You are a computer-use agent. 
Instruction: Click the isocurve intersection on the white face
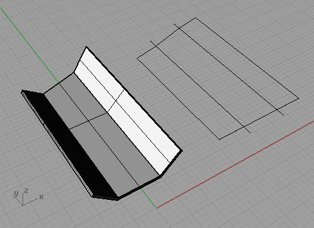pos(116,102)
